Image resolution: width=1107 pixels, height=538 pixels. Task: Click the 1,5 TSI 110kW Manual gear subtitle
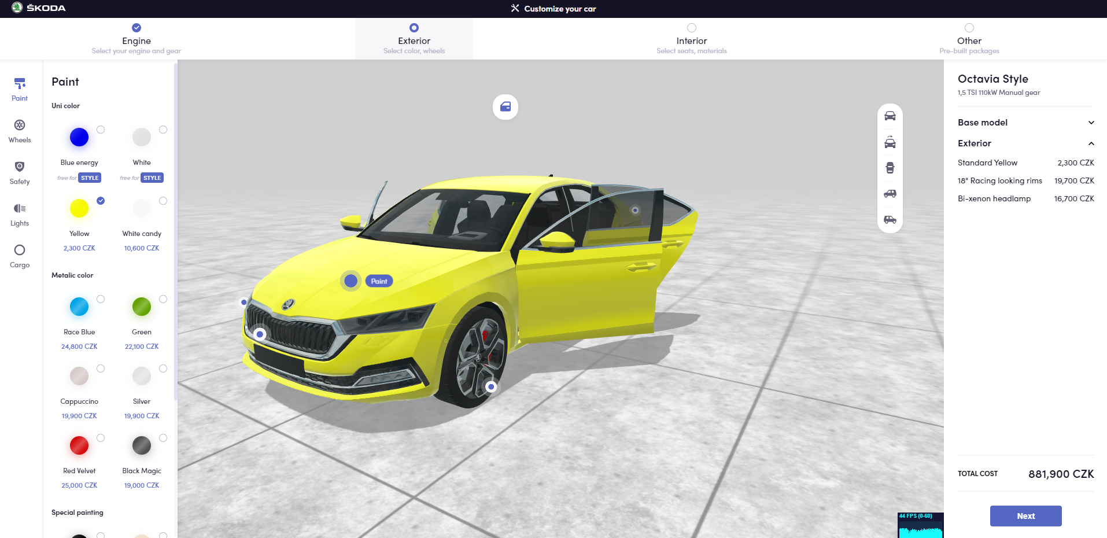[x=998, y=93]
